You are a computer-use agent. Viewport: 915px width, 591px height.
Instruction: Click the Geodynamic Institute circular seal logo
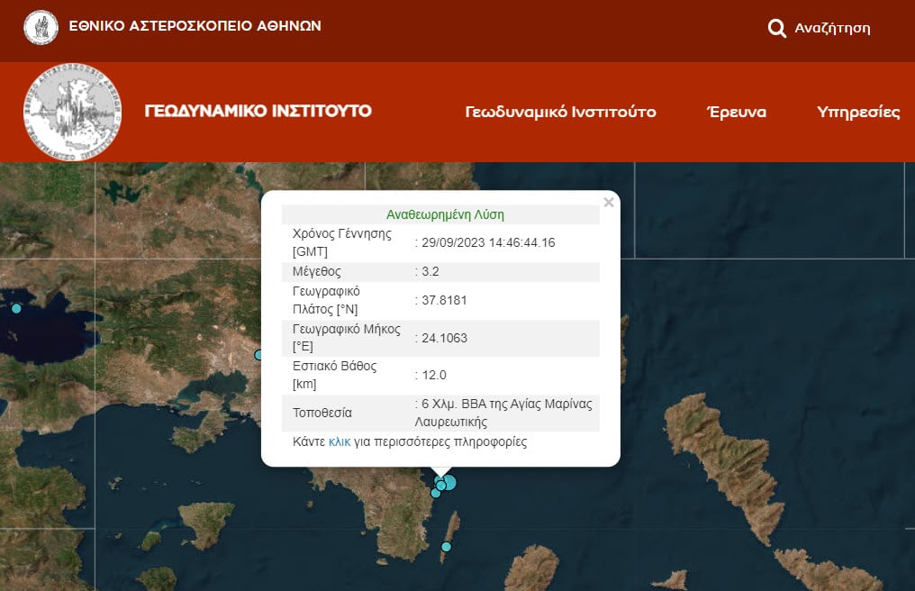(73, 112)
